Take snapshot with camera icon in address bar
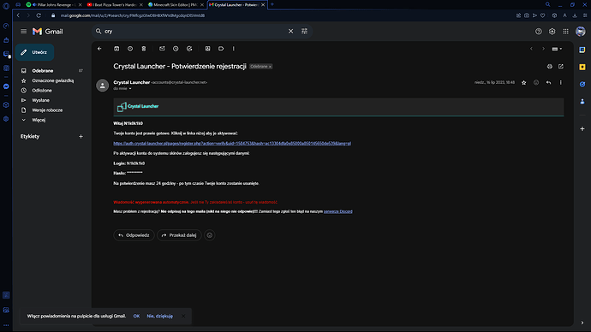 click(527, 15)
